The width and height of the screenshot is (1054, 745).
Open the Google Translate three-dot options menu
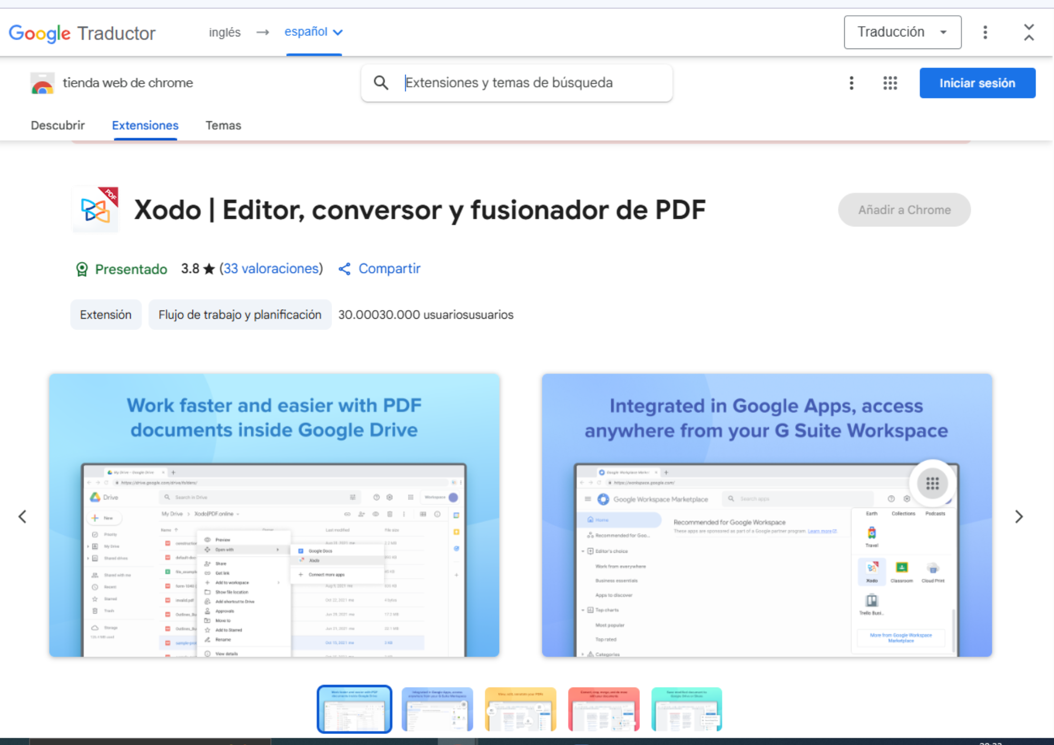click(985, 32)
